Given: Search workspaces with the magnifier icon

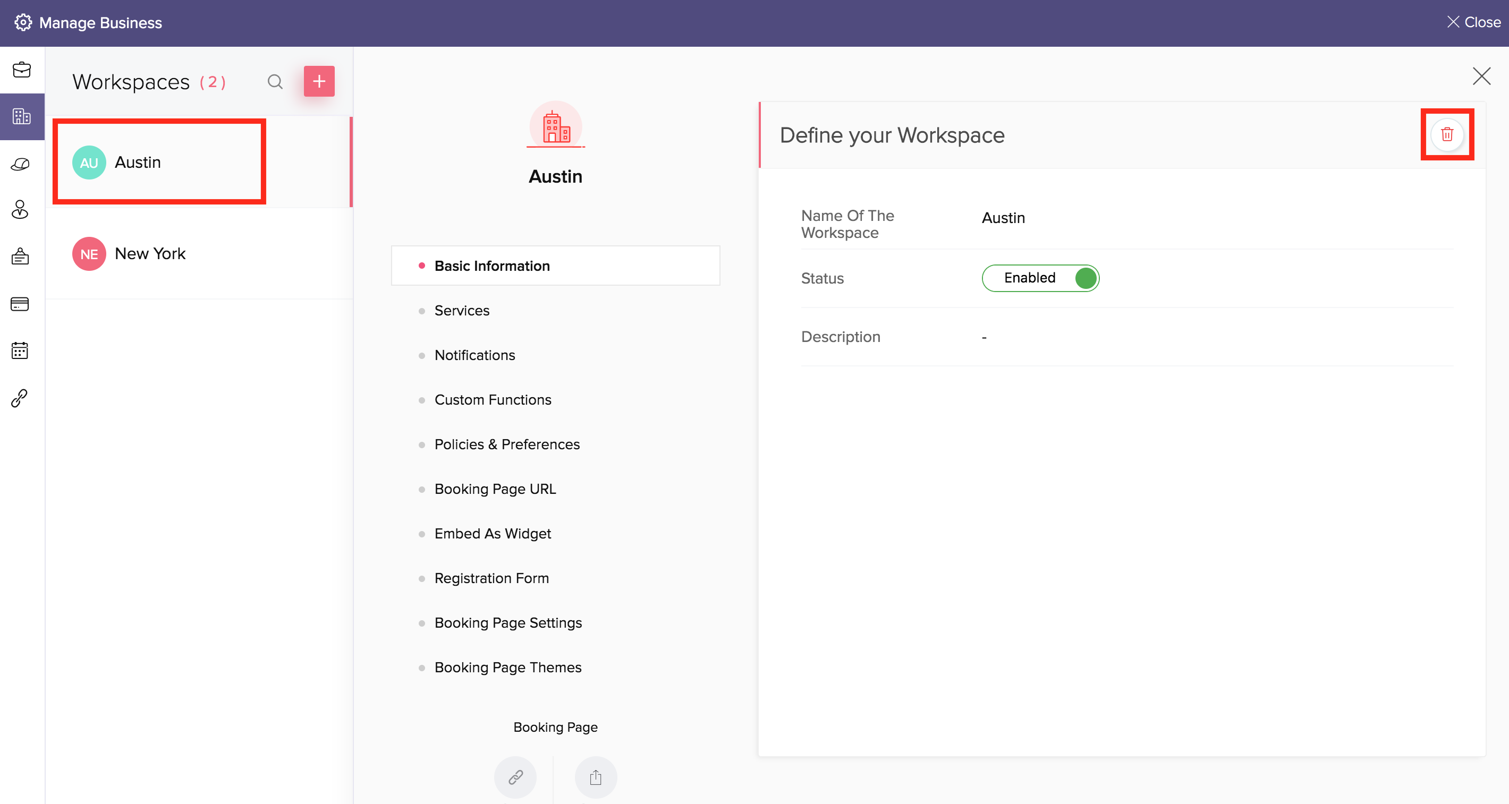Looking at the screenshot, I should pos(275,81).
